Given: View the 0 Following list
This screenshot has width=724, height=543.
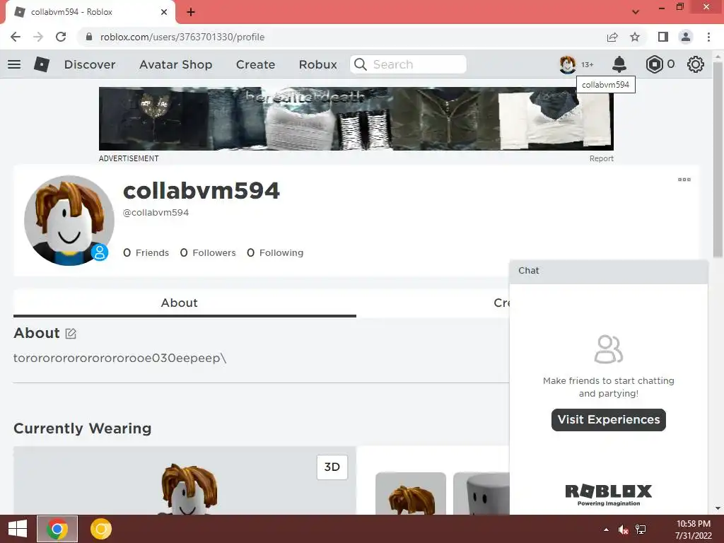Looking at the screenshot, I should point(275,252).
